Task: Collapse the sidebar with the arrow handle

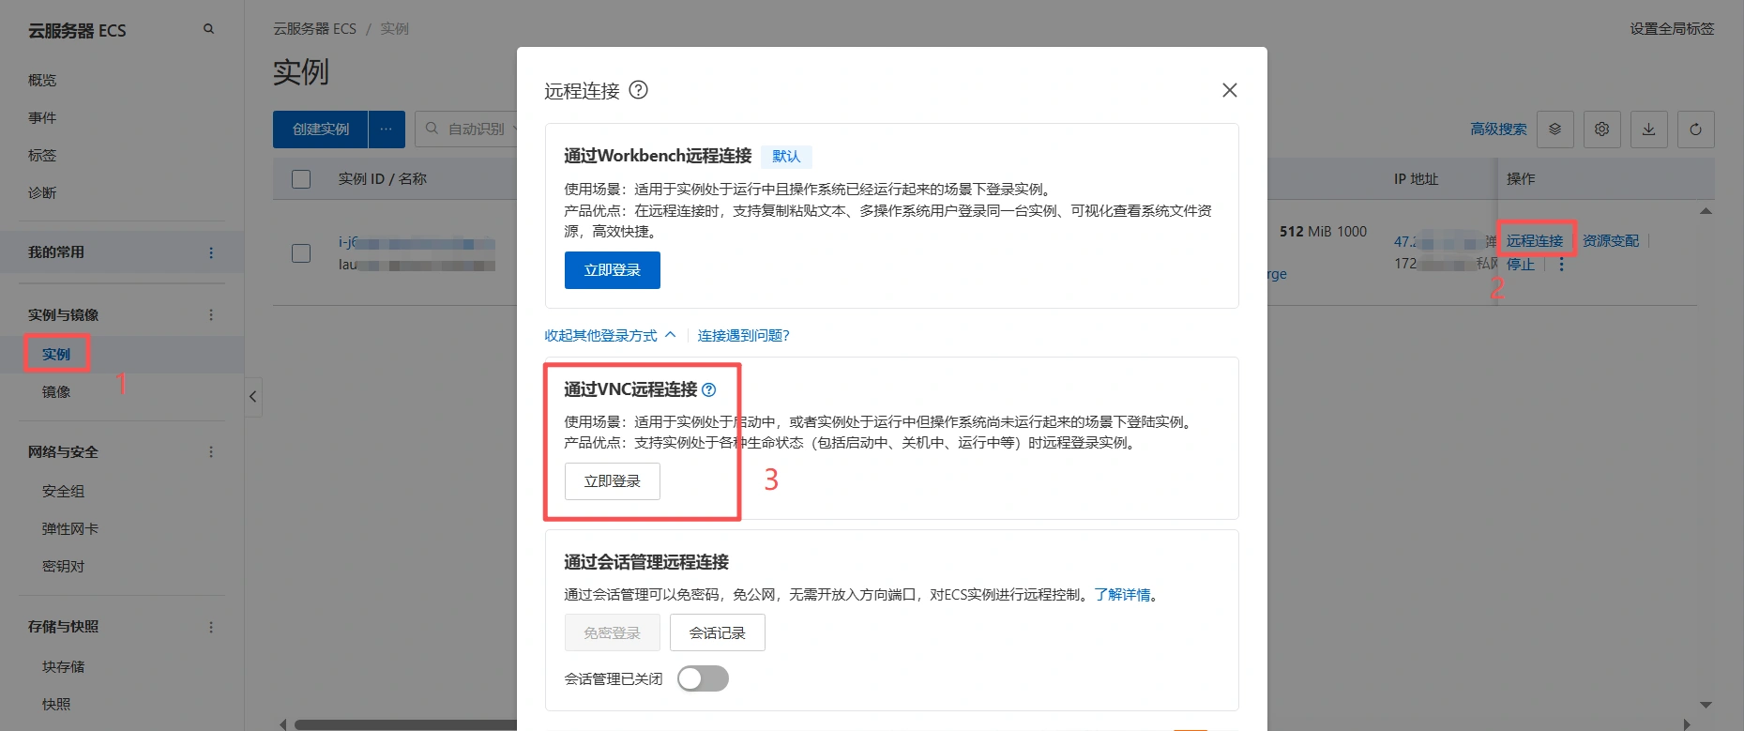Action: click(252, 396)
